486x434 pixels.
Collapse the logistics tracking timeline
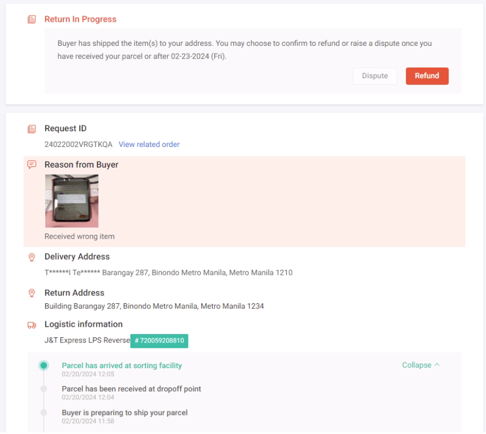tap(417, 365)
